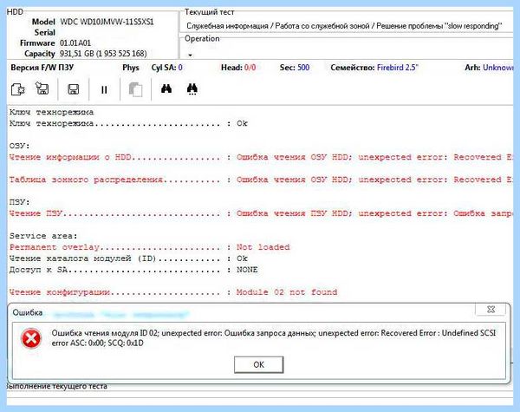Click the Доступ к SA NONE line
The image size is (520, 412).
[133, 270]
